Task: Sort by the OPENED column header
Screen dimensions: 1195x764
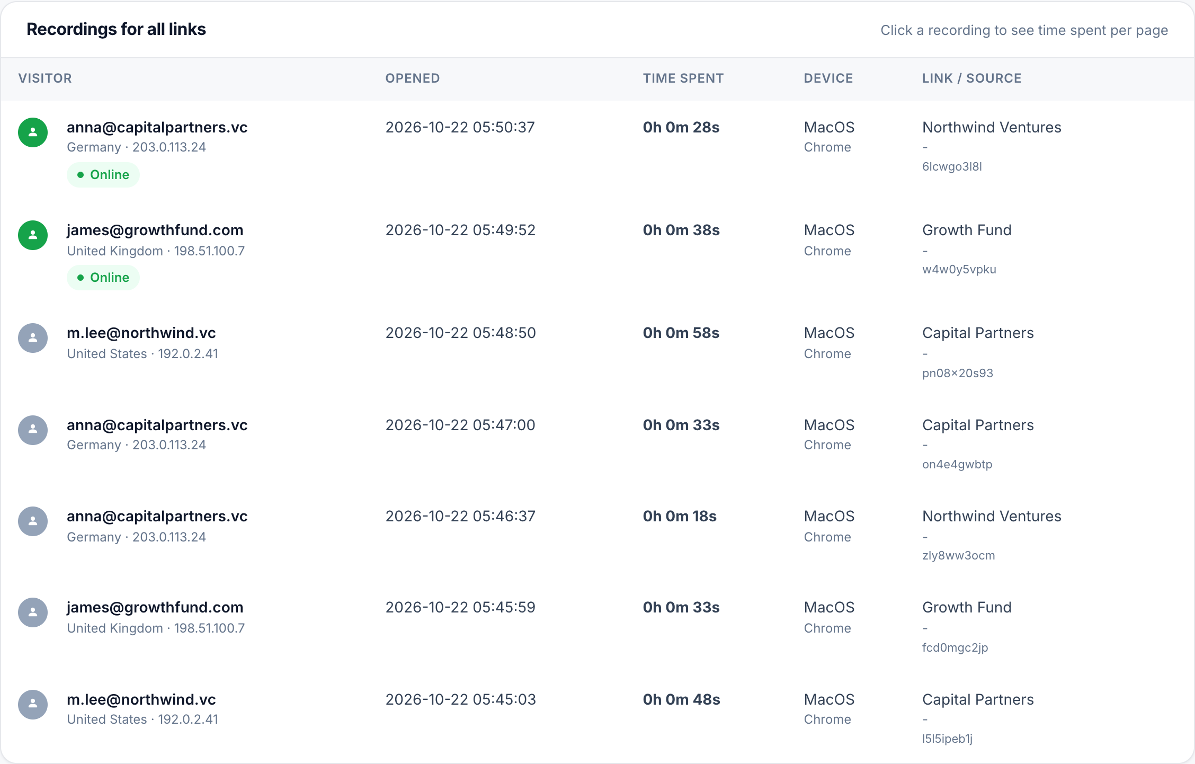Action: 413,78
